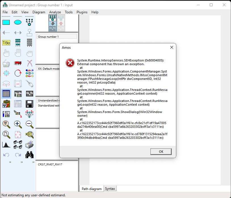
Task: Select the draw unobserved variable ellipse tool
Action: (x=18, y=22)
